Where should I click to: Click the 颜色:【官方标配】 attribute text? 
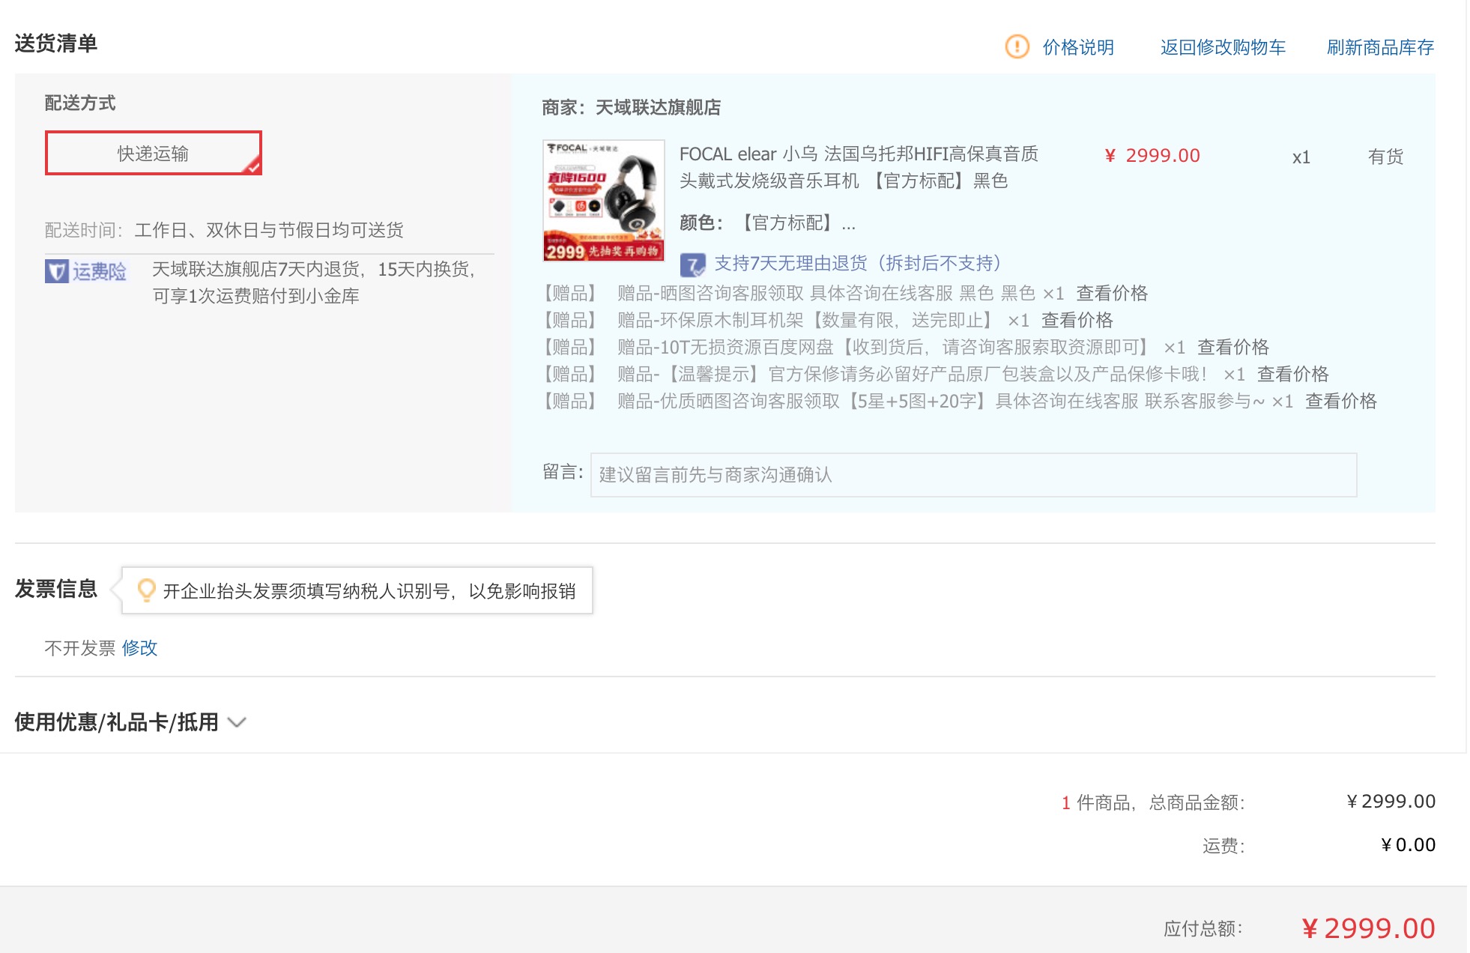click(x=767, y=223)
